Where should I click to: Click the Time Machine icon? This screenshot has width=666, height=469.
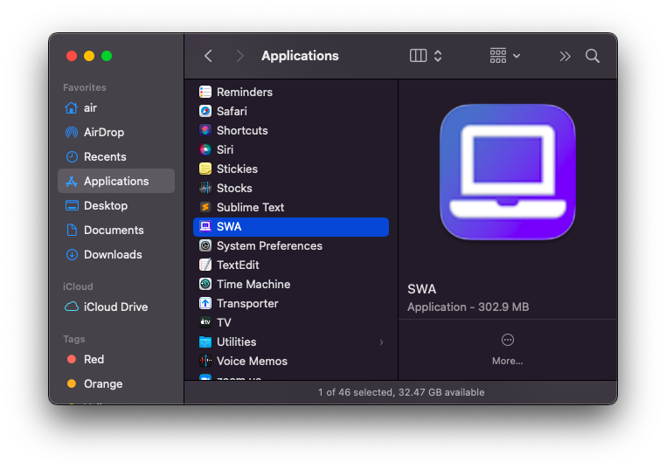(x=205, y=284)
